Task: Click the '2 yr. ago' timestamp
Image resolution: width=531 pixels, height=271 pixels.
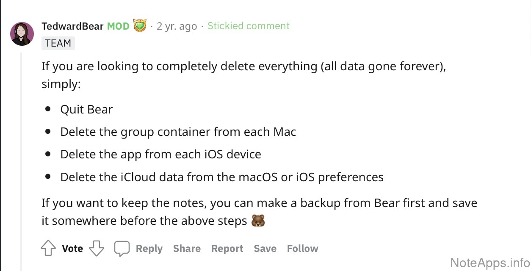Action: (x=177, y=26)
